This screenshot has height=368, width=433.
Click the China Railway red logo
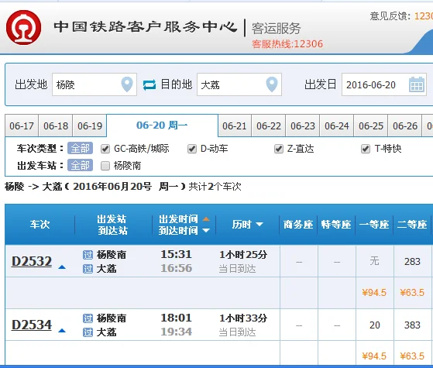tap(24, 27)
